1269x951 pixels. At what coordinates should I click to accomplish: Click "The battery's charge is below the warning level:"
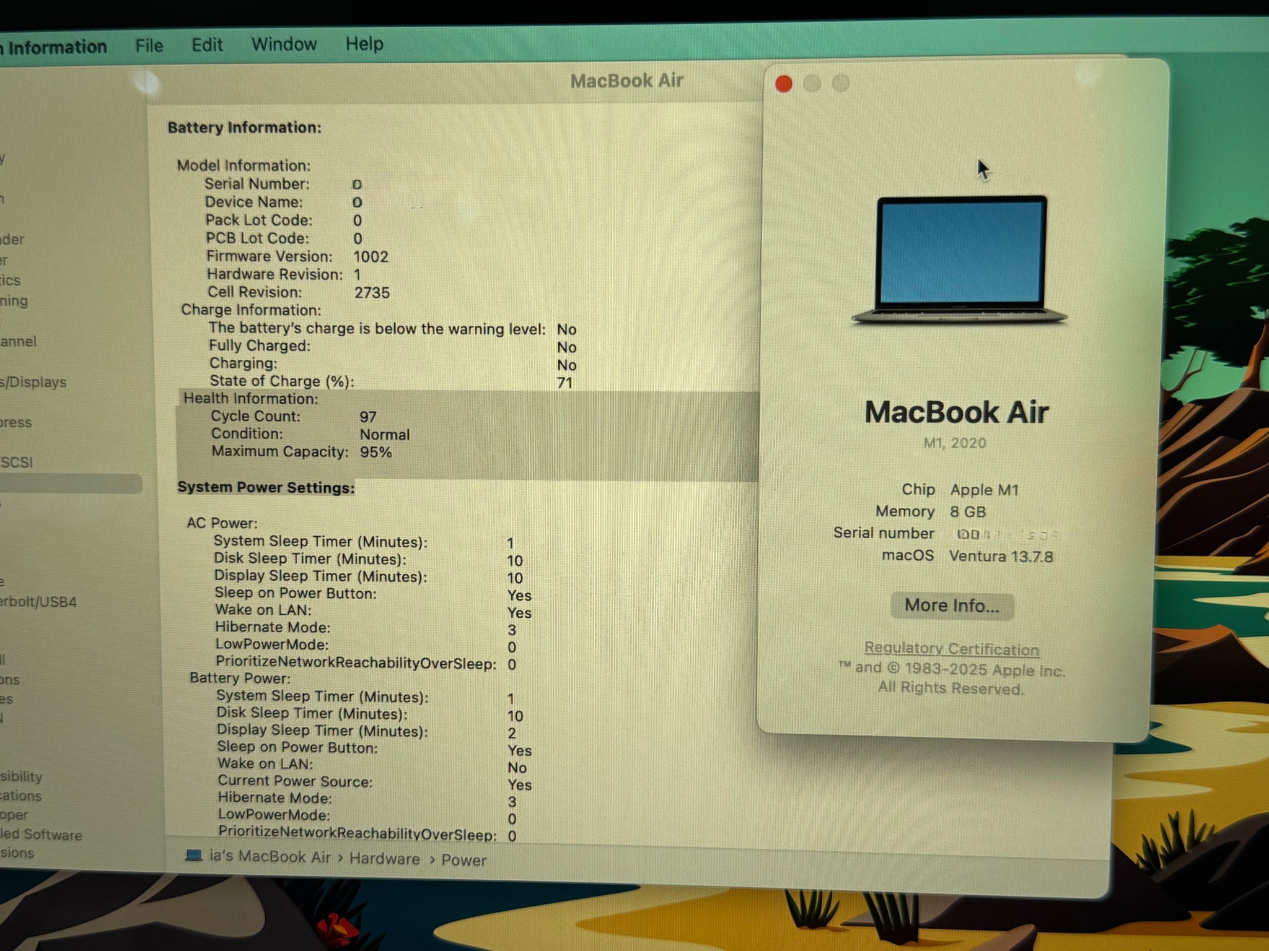(377, 328)
